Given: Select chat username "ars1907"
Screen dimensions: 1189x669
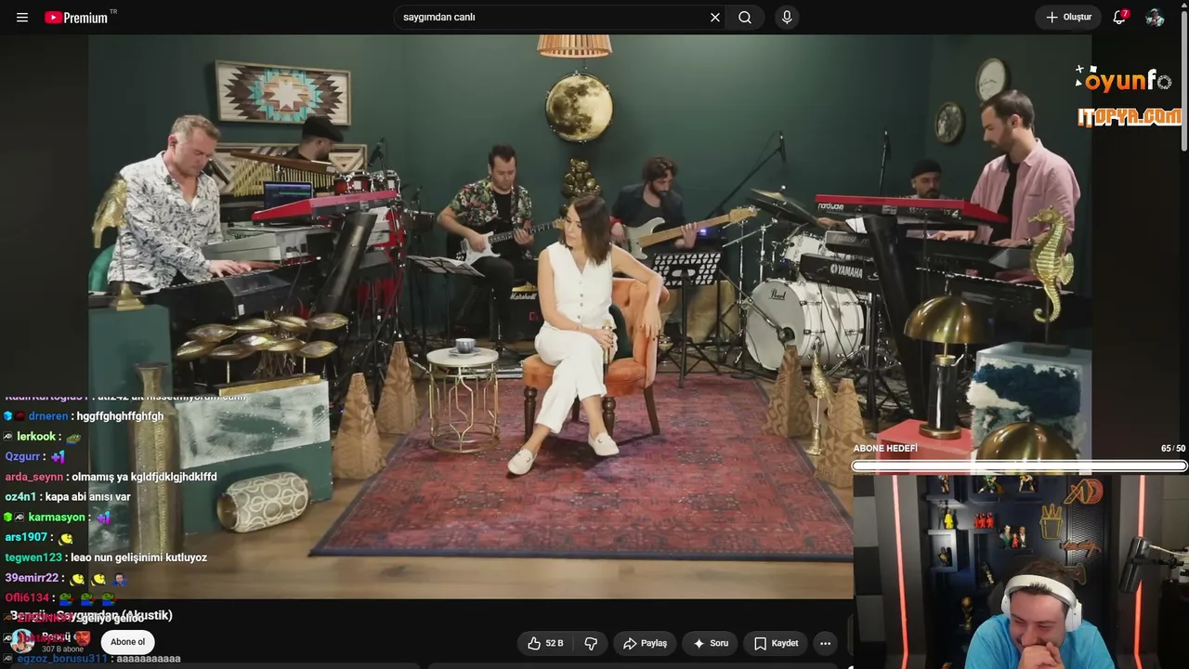Looking at the screenshot, I should point(26,537).
